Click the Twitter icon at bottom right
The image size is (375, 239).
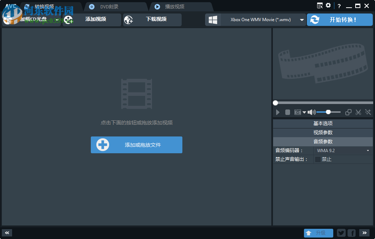341,233
